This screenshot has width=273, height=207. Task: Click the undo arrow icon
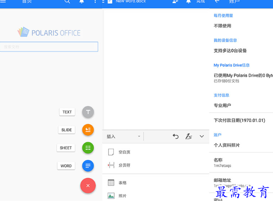(x=176, y=137)
